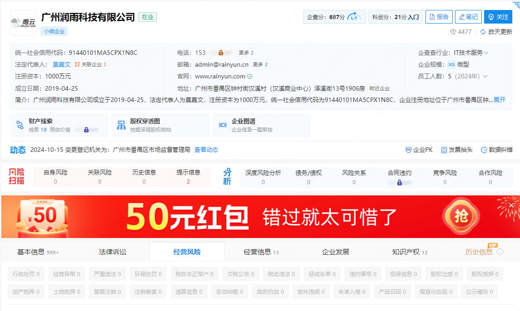Open 深度风险分析 item
520x311 pixels.
click(x=263, y=177)
